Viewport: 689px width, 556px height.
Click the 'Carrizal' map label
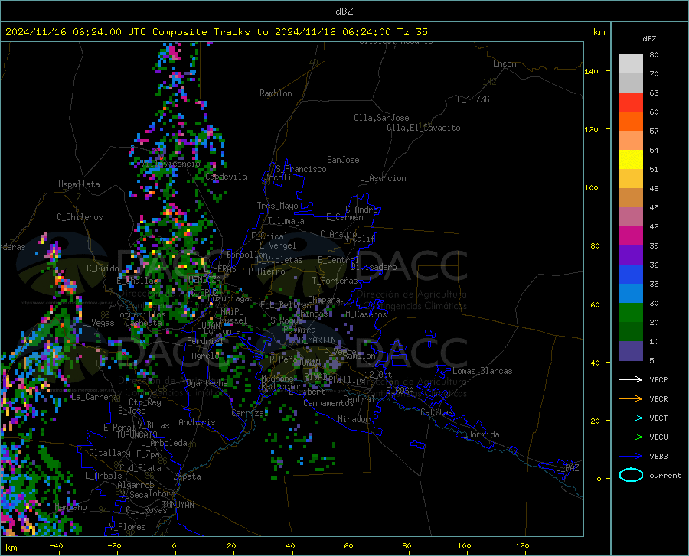click(250, 413)
